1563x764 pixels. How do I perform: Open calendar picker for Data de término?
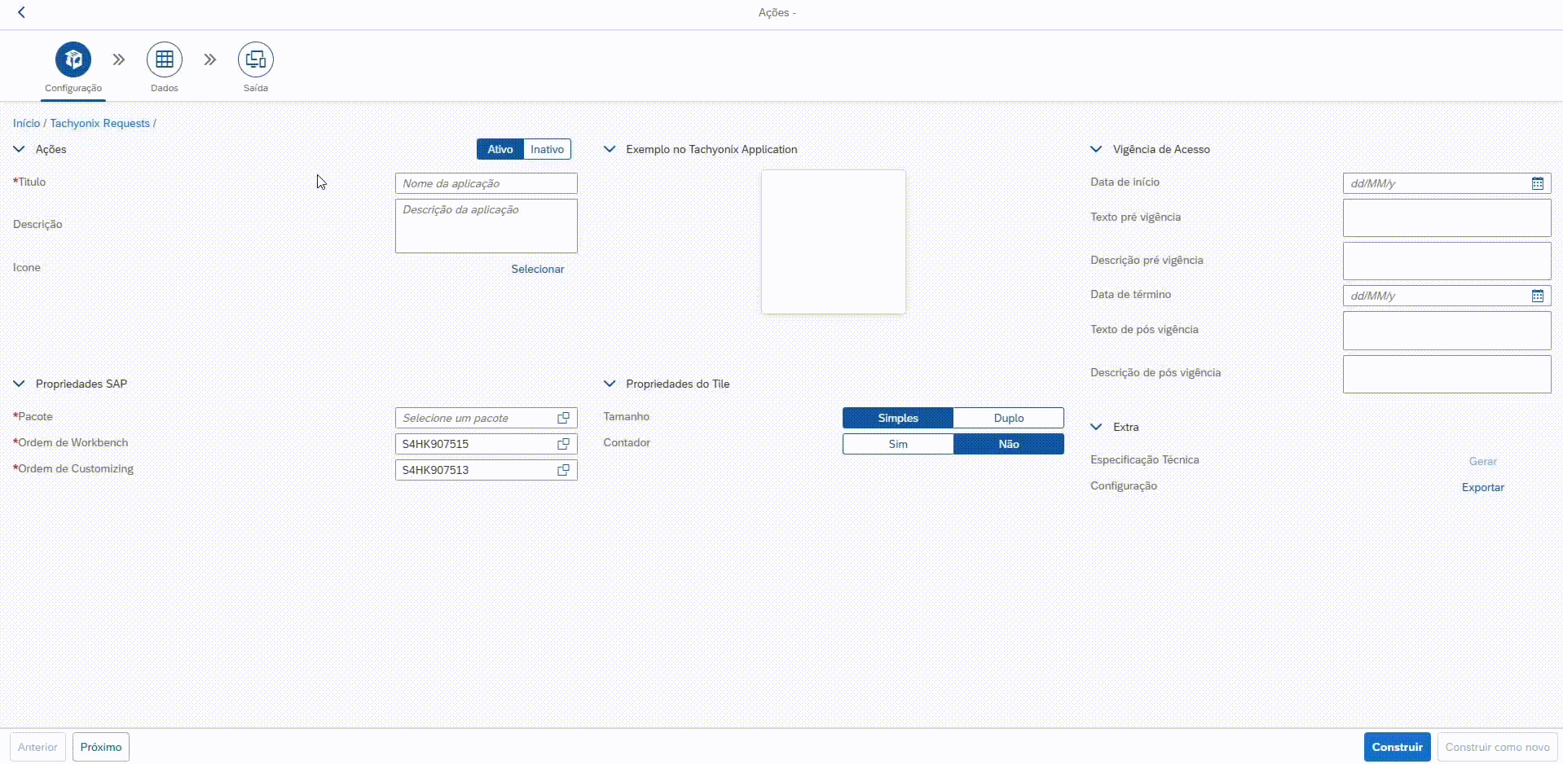[x=1537, y=296]
